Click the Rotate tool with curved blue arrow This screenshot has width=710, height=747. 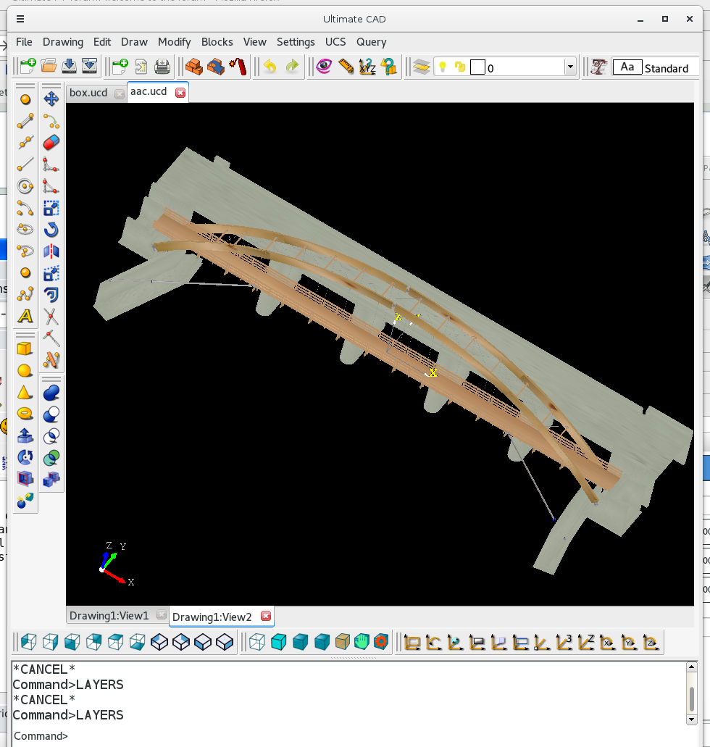point(51,230)
